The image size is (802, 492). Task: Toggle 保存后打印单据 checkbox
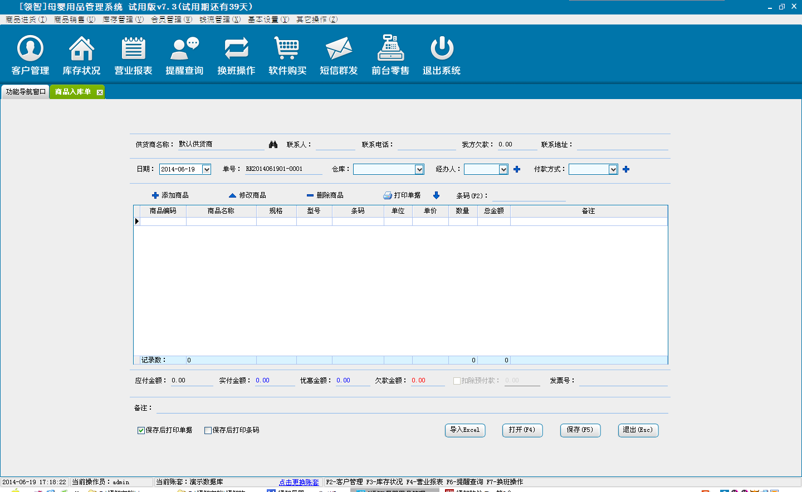(141, 430)
